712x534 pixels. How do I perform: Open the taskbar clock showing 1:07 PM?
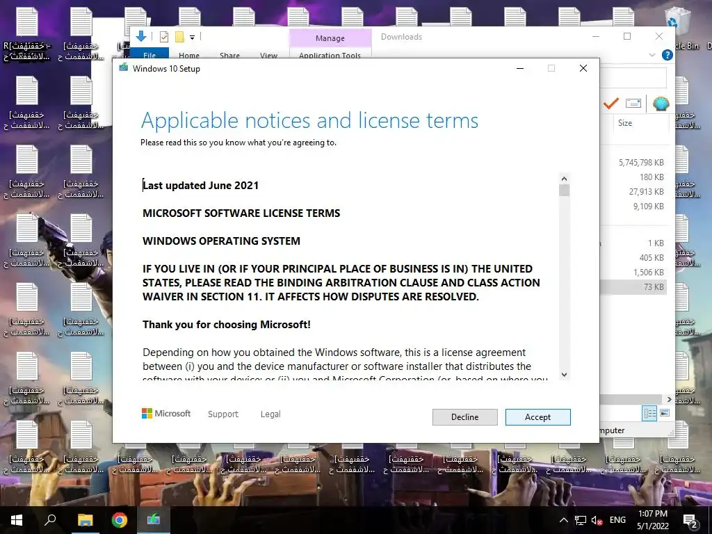coord(652,520)
